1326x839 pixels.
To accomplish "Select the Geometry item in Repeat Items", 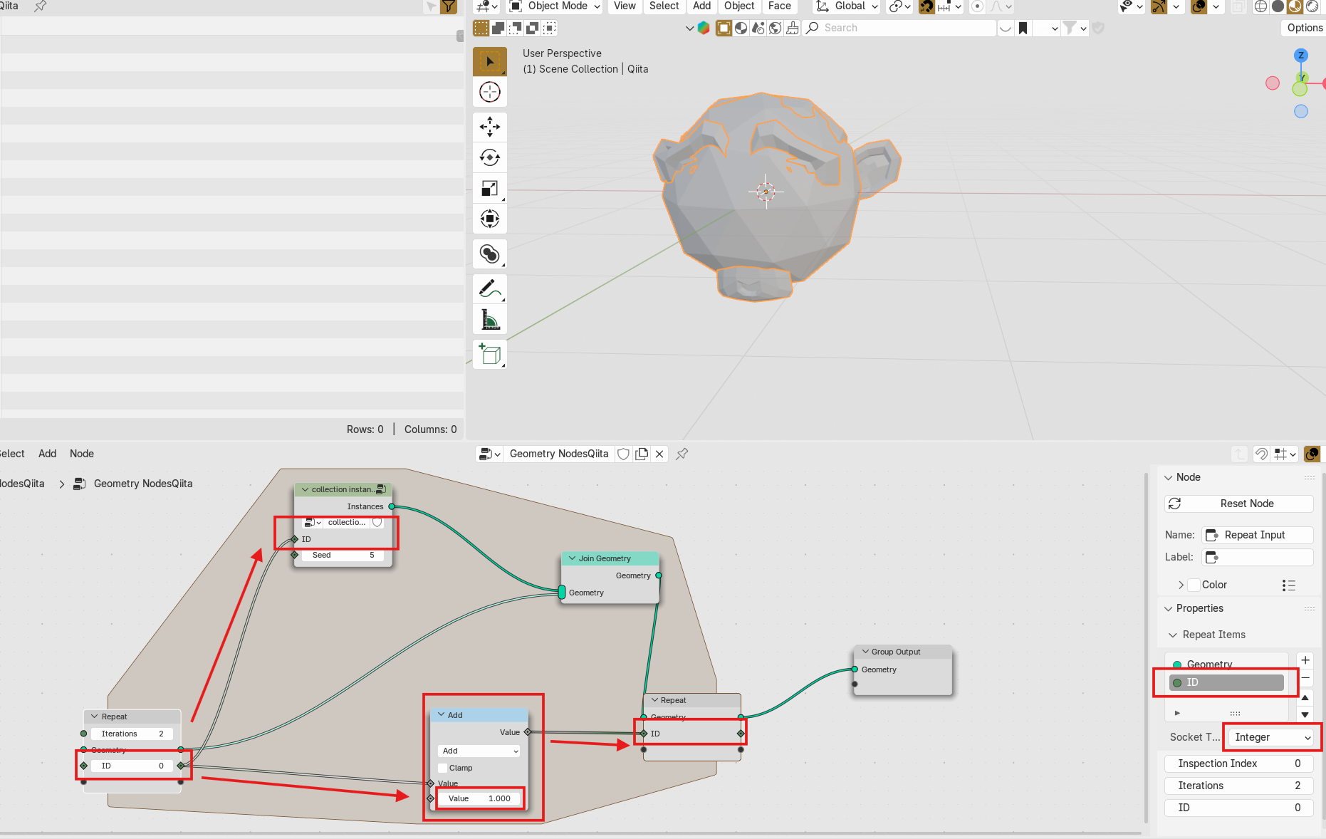I will coord(1226,665).
